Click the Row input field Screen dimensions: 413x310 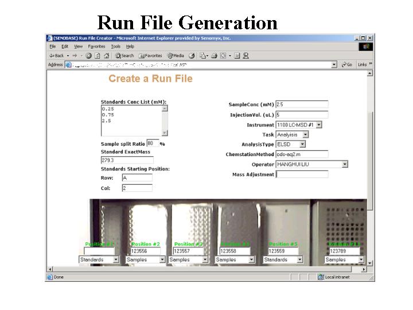coord(137,177)
